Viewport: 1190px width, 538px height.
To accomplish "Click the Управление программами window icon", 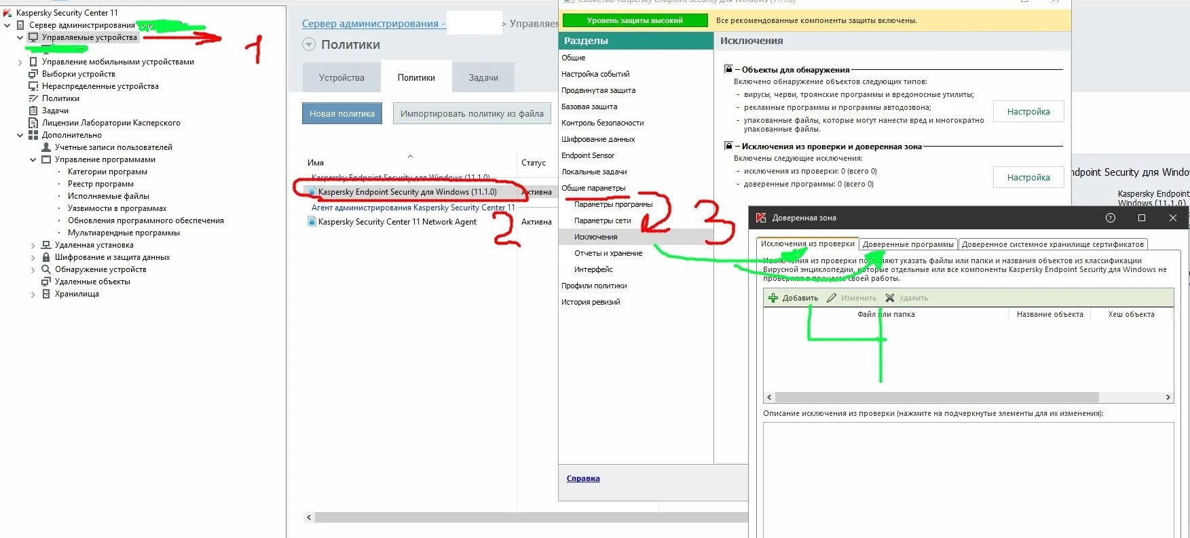I will [x=46, y=159].
